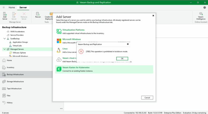
Task: Close the Add Server dialog
Action: (x=153, y=16)
